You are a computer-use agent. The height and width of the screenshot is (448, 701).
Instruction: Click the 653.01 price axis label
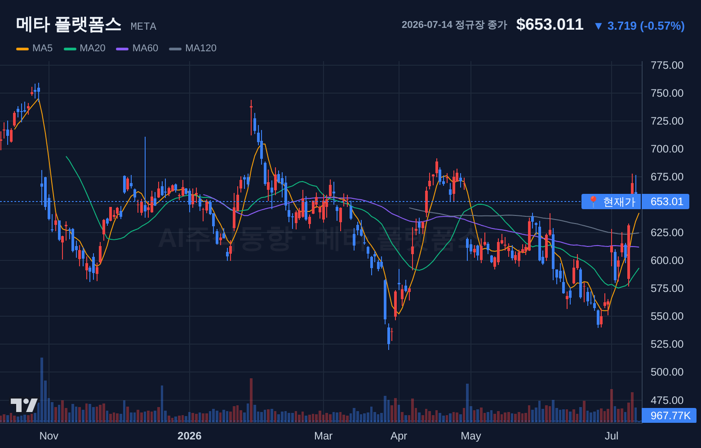point(667,202)
